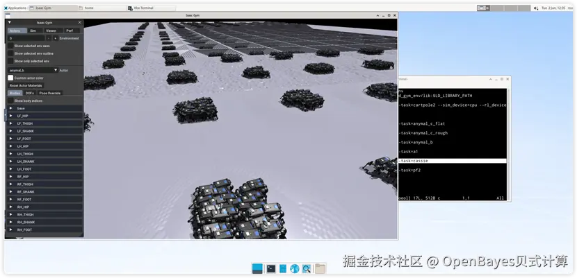Collapse the Isaac Gym panel with the triangle icon
The width and height of the screenshot is (577, 278).
pos(10,22)
